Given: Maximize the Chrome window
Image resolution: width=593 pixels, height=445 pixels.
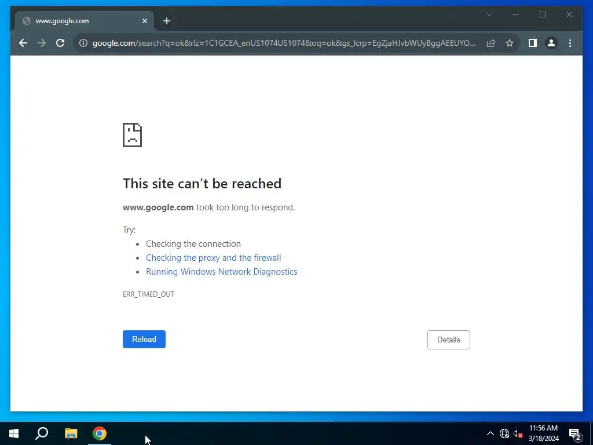Looking at the screenshot, I should pos(543,14).
